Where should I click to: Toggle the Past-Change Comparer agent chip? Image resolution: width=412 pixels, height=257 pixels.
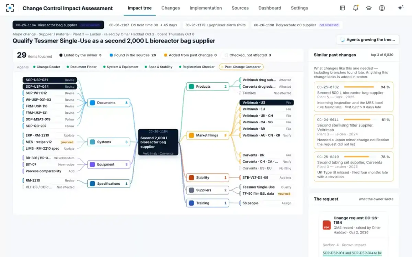pos(241,67)
